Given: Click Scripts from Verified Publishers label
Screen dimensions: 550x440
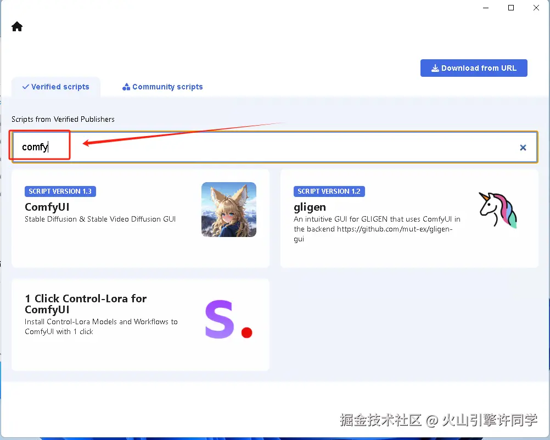Looking at the screenshot, I should tap(63, 119).
